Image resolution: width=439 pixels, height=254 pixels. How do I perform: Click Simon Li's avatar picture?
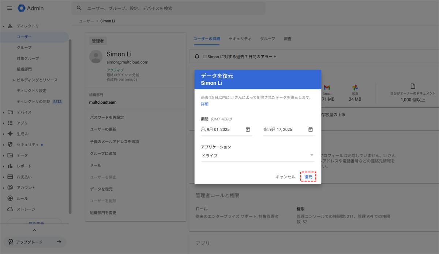coord(96,57)
